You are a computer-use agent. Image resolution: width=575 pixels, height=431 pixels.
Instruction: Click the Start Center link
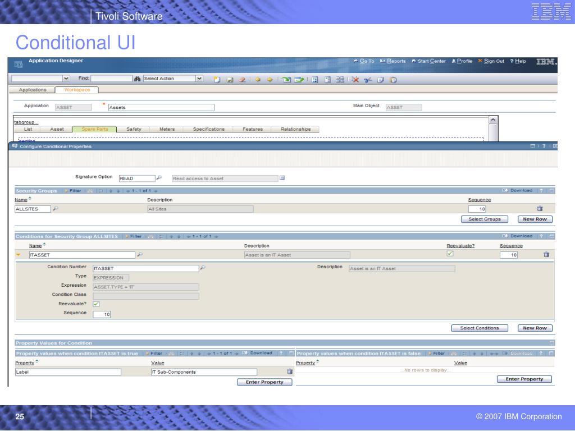pyautogui.click(x=428, y=61)
